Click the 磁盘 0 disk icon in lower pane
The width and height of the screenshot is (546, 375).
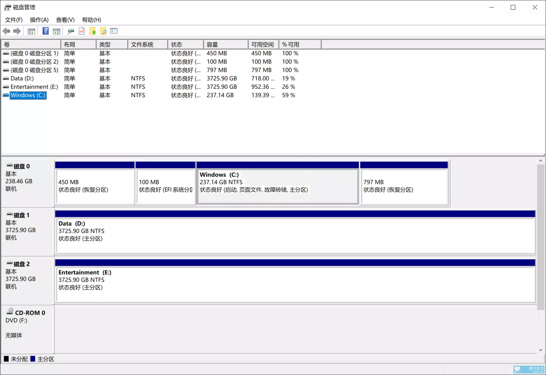point(10,165)
